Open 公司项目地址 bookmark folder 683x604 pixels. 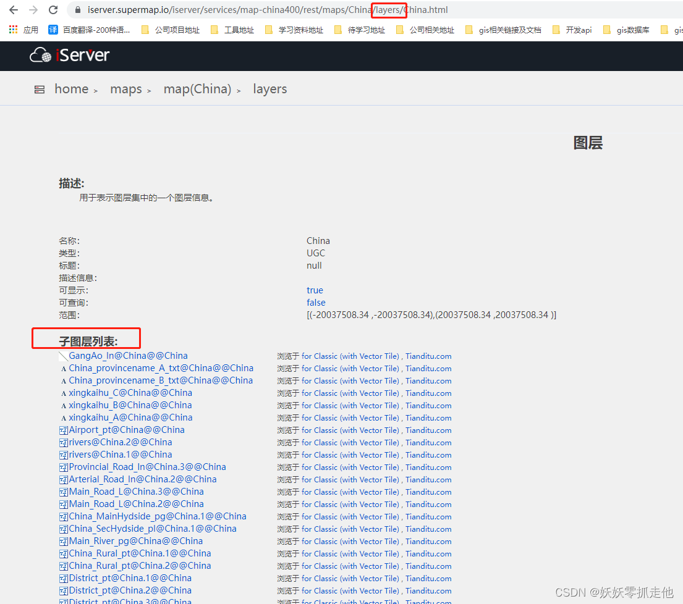click(x=171, y=30)
